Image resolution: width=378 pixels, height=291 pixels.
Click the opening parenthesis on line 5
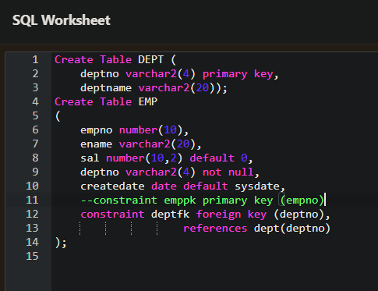click(x=58, y=116)
